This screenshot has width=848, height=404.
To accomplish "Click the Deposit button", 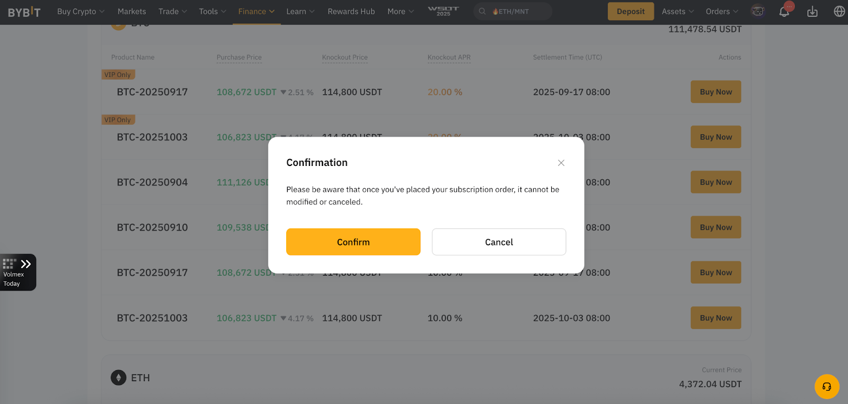I will coord(631,11).
